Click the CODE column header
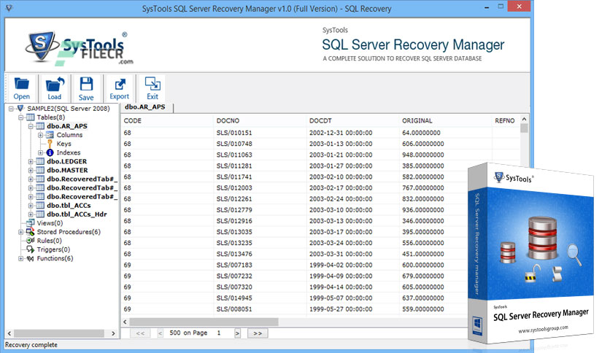 pos(167,120)
